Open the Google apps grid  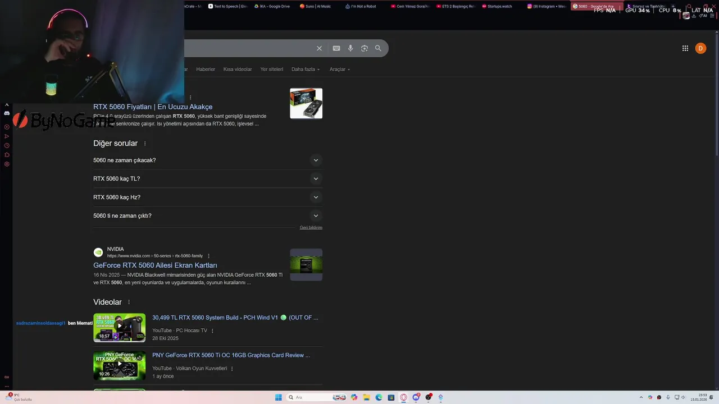click(685, 48)
